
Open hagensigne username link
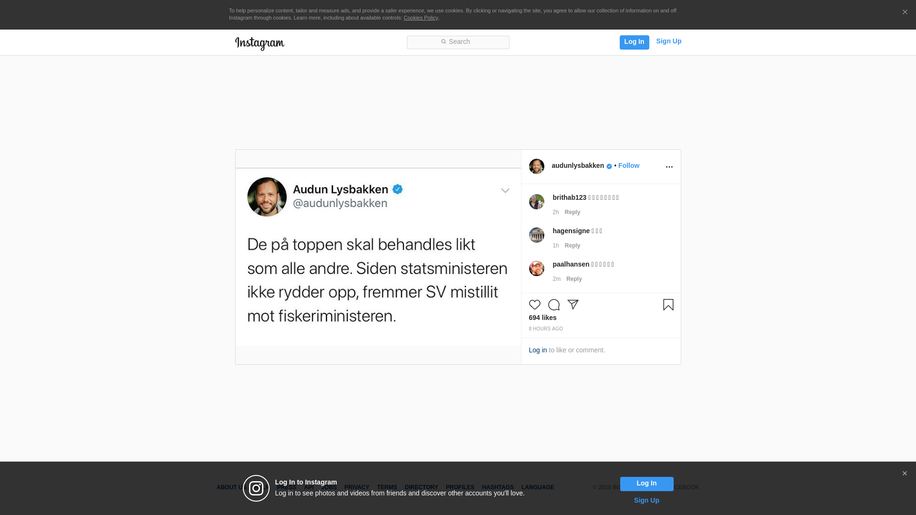tap(571, 231)
